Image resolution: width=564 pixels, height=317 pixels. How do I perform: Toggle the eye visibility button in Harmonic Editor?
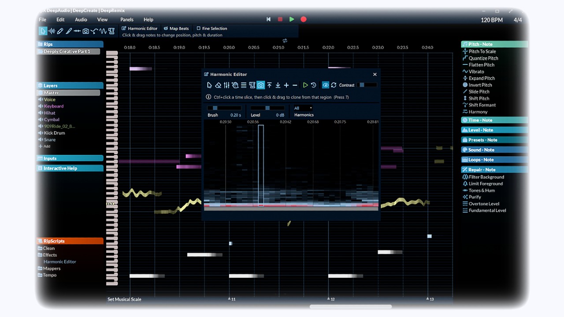pyautogui.click(x=326, y=85)
